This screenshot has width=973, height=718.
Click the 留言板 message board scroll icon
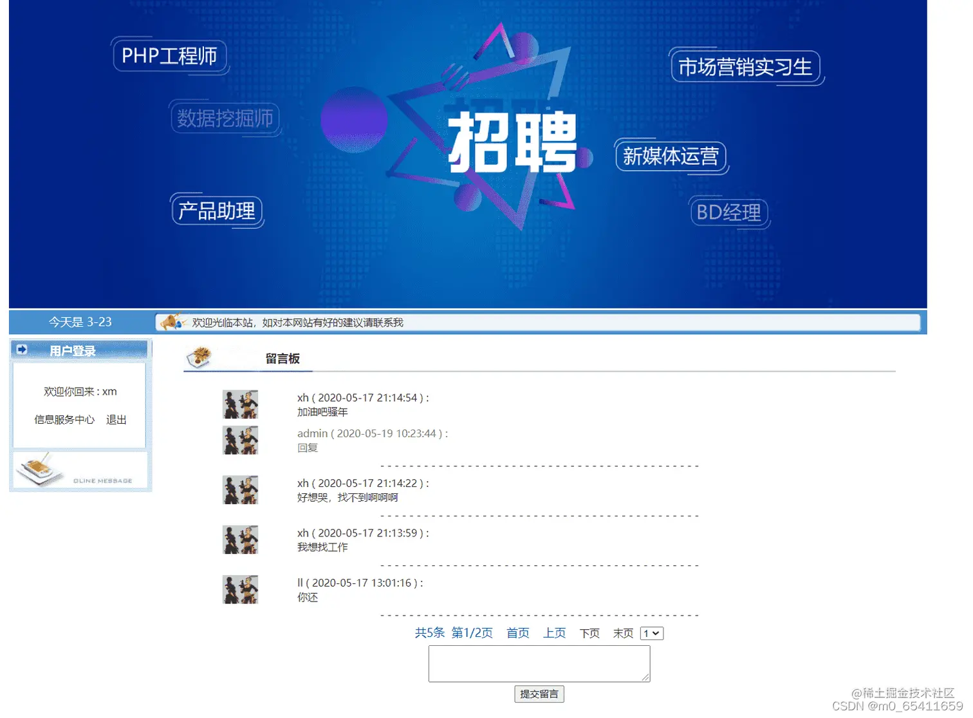[199, 356]
